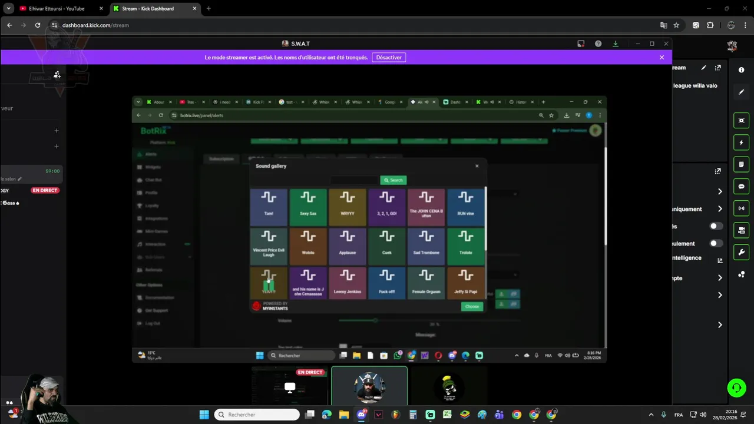Image resolution: width=754 pixels, height=424 pixels.
Task: Click the Windows taskbar Rechercher search box
Action: click(x=257, y=415)
